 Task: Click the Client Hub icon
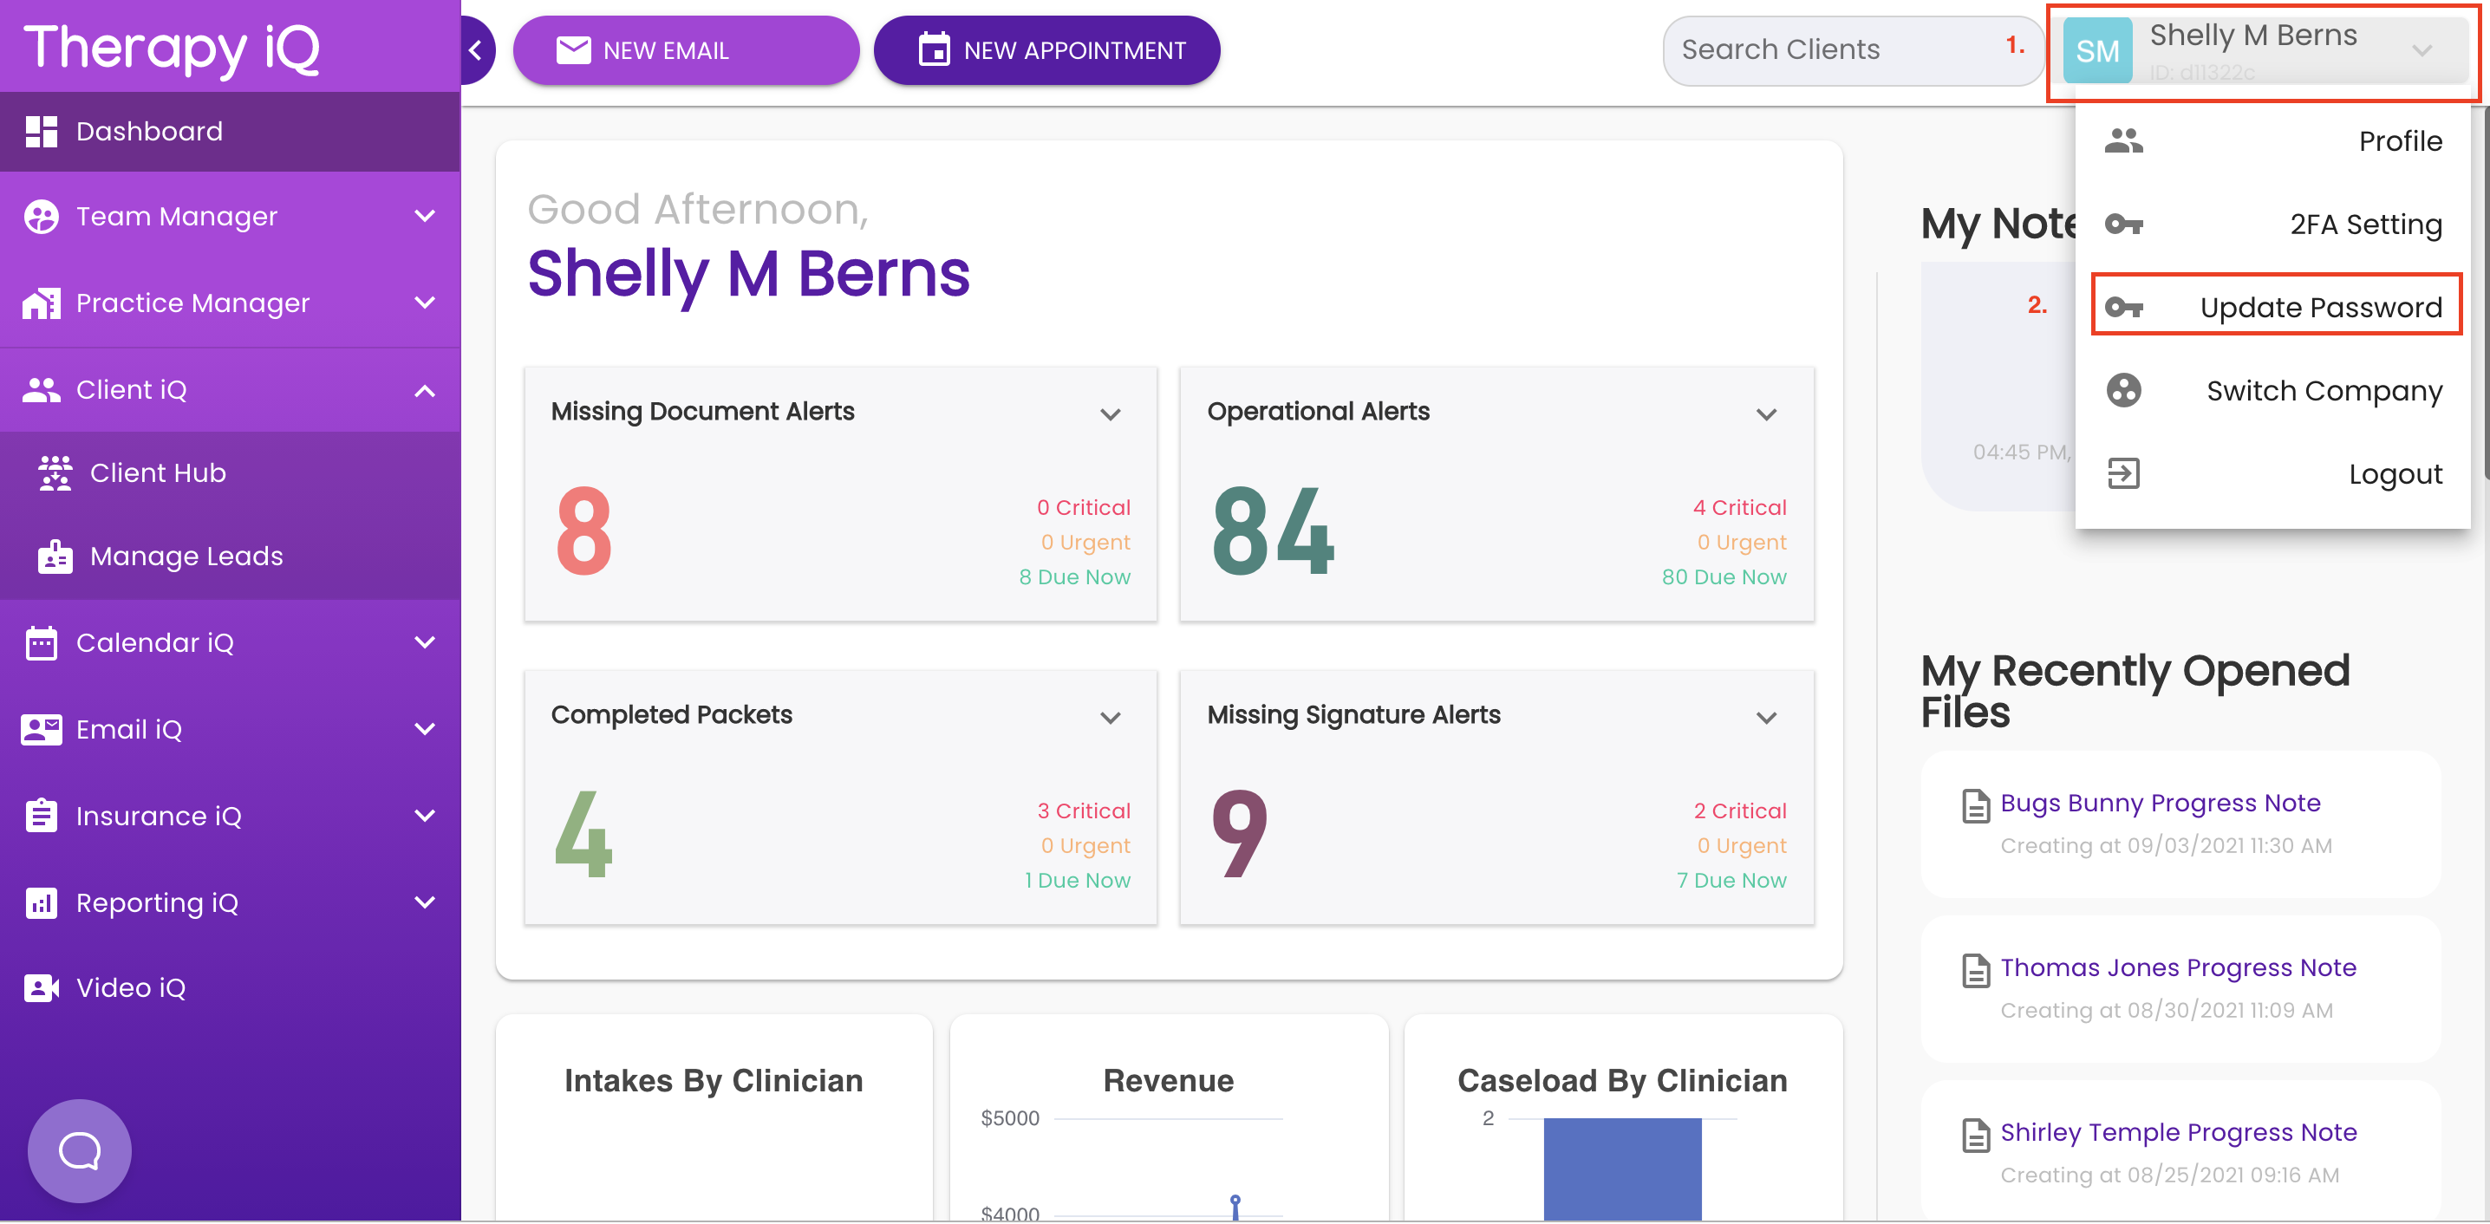pos(55,472)
